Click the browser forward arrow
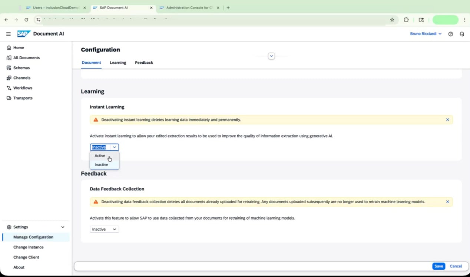Viewport: 470px width, 277px height. [16, 20]
